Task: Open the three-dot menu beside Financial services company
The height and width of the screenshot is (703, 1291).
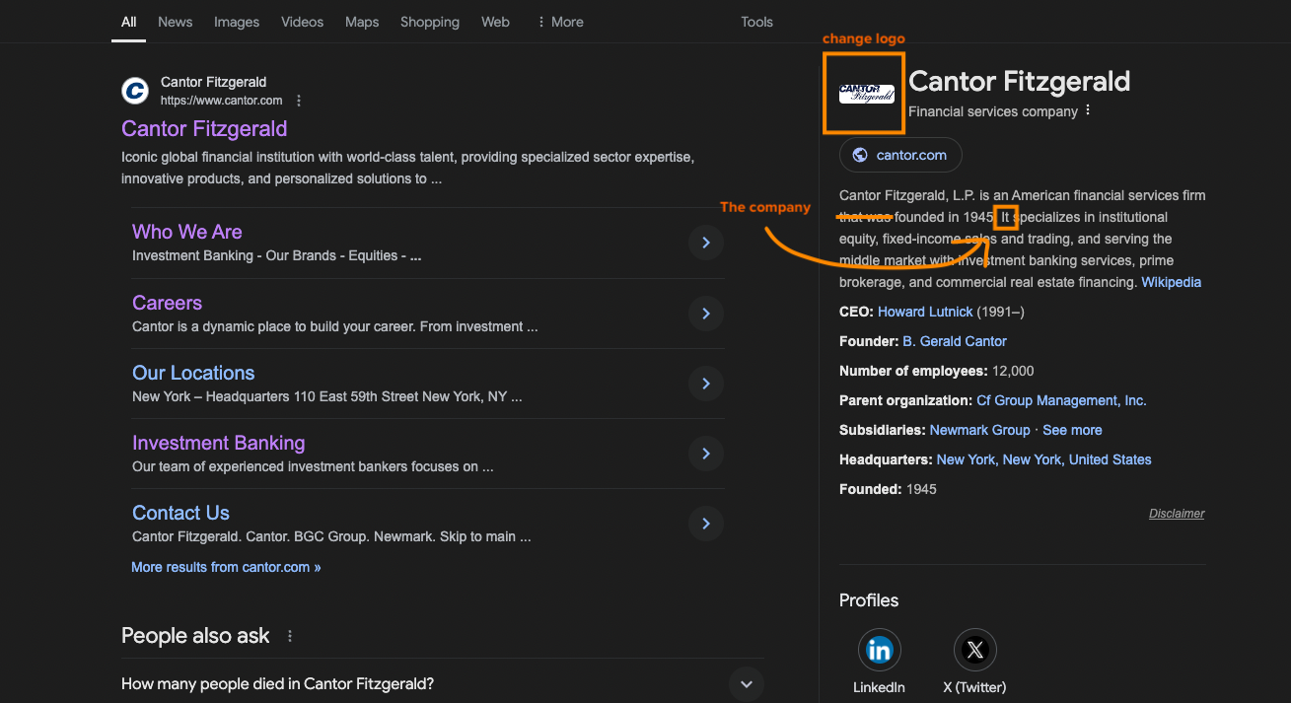Action: point(1088,110)
